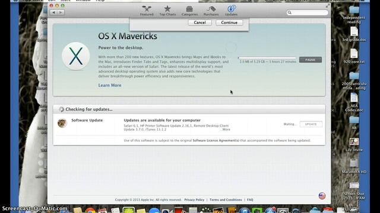Open the Software License Agreement(s) link
Image resolution: width=380 pixels, height=213 pixels.
(x=216, y=141)
